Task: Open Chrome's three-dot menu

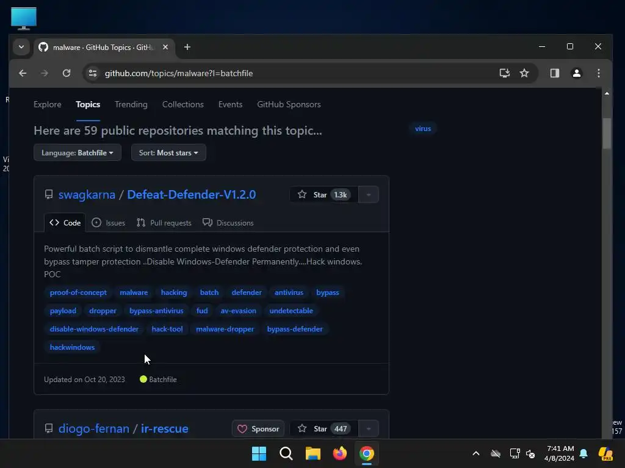Action: (x=598, y=73)
